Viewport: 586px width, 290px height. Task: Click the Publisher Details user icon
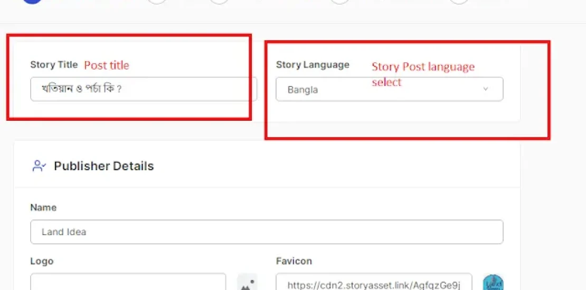click(39, 166)
